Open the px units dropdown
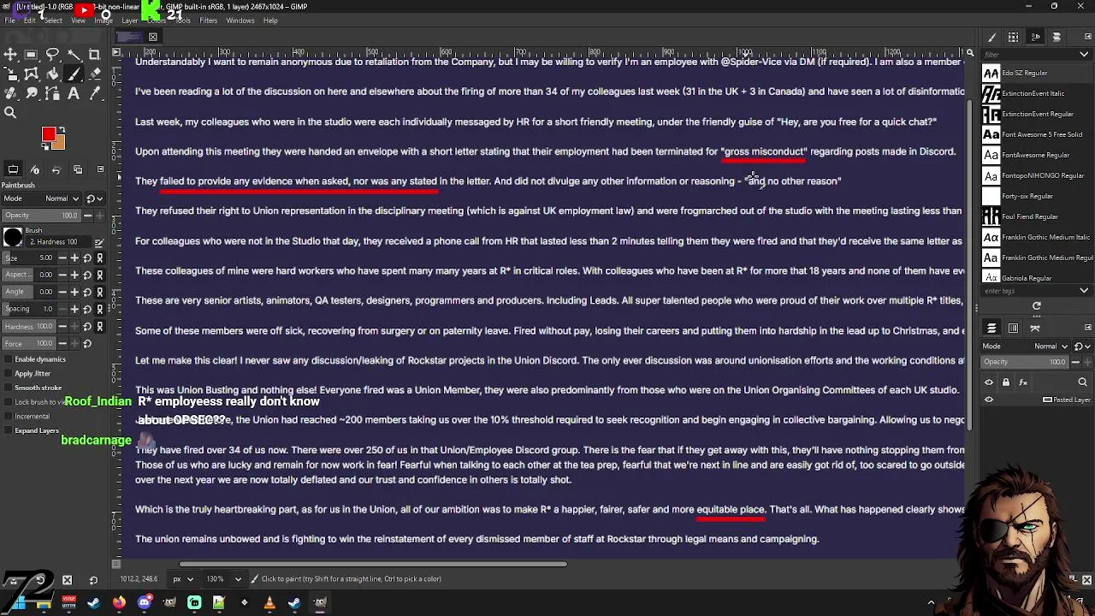This screenshot has height=616, width=1095. click(182, 579)
